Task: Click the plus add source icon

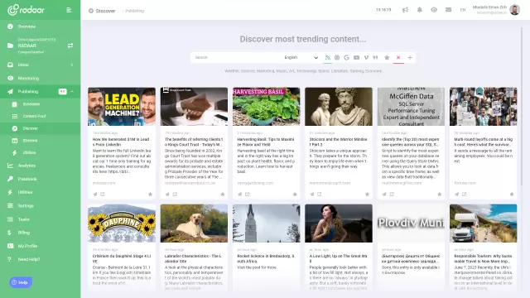Action: pyautogui.click(x=410, y=57)
